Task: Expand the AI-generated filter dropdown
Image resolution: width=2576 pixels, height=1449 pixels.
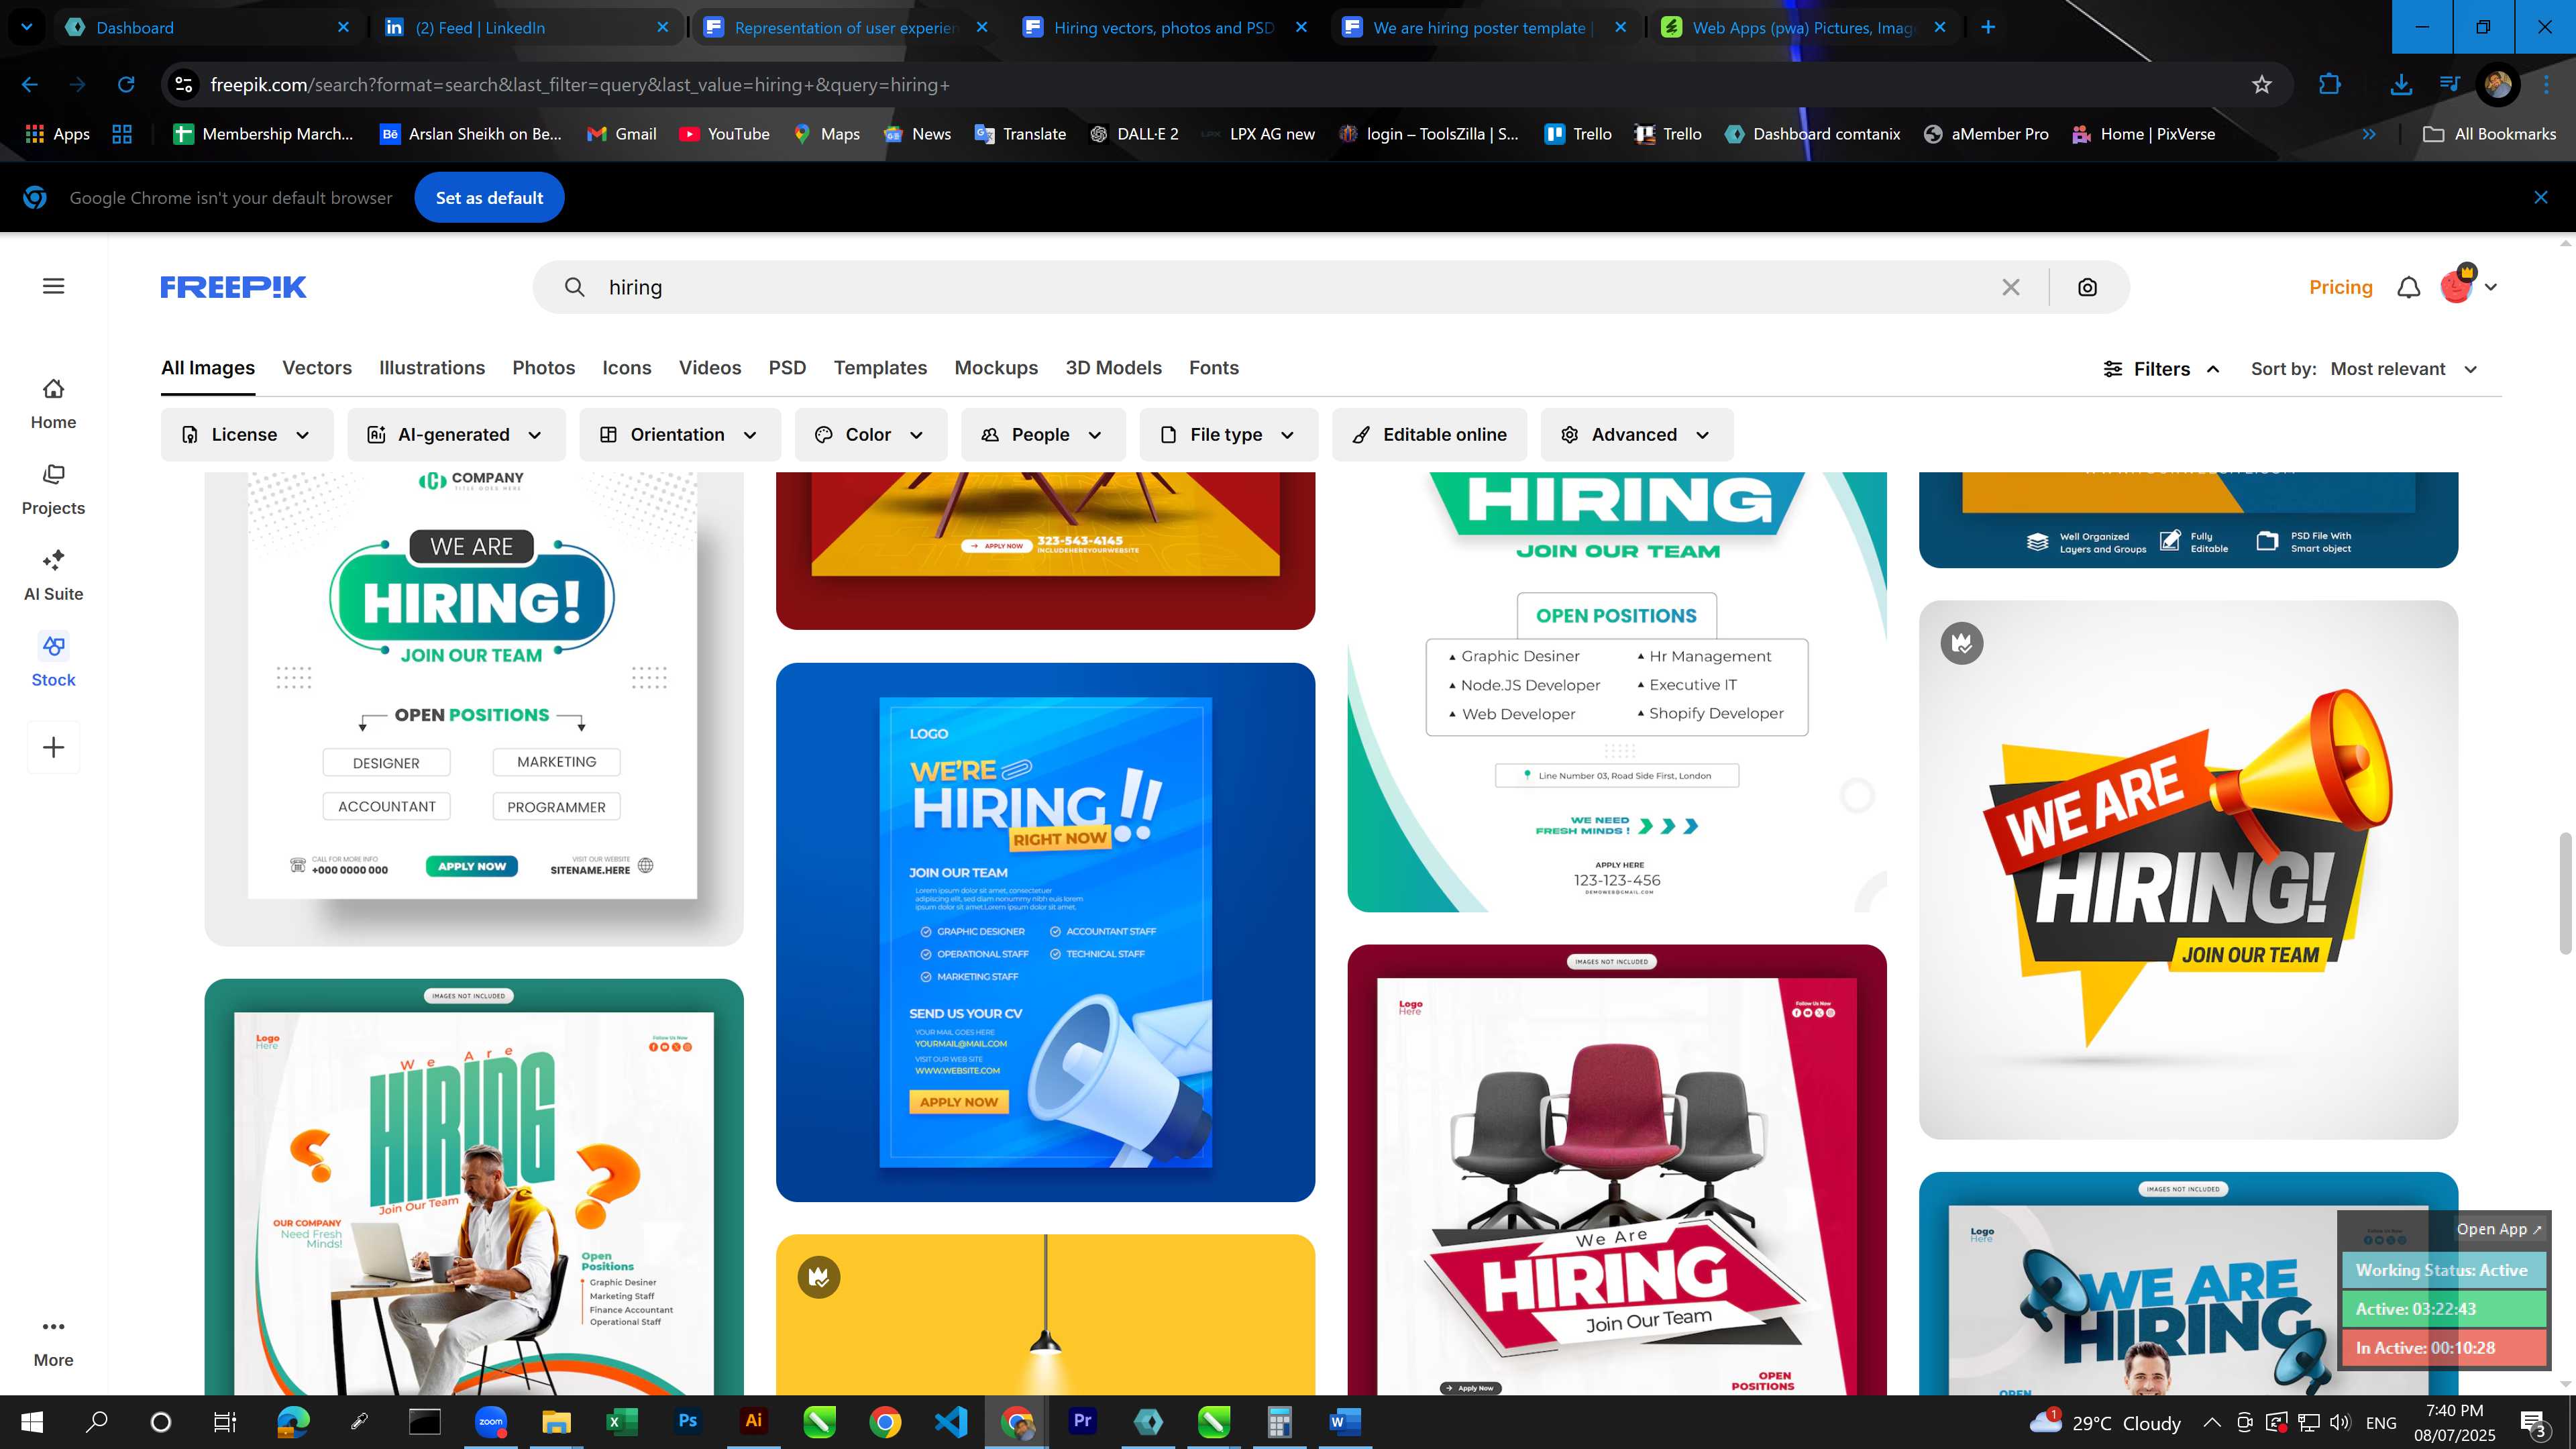Action: tap(456, 435)
